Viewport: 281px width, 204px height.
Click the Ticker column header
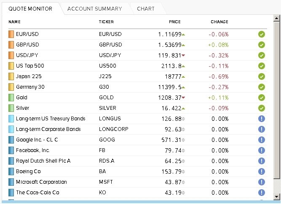[106, 22]
